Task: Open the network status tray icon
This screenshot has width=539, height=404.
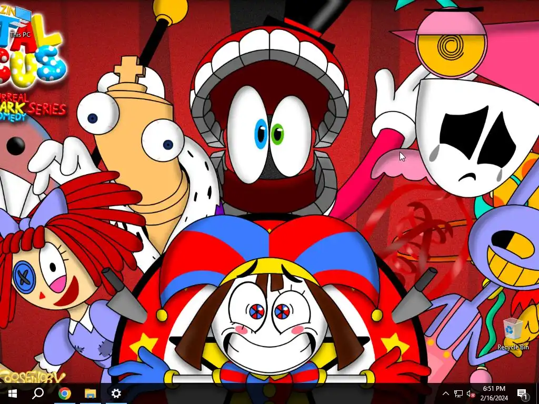Action: [458, 393]
